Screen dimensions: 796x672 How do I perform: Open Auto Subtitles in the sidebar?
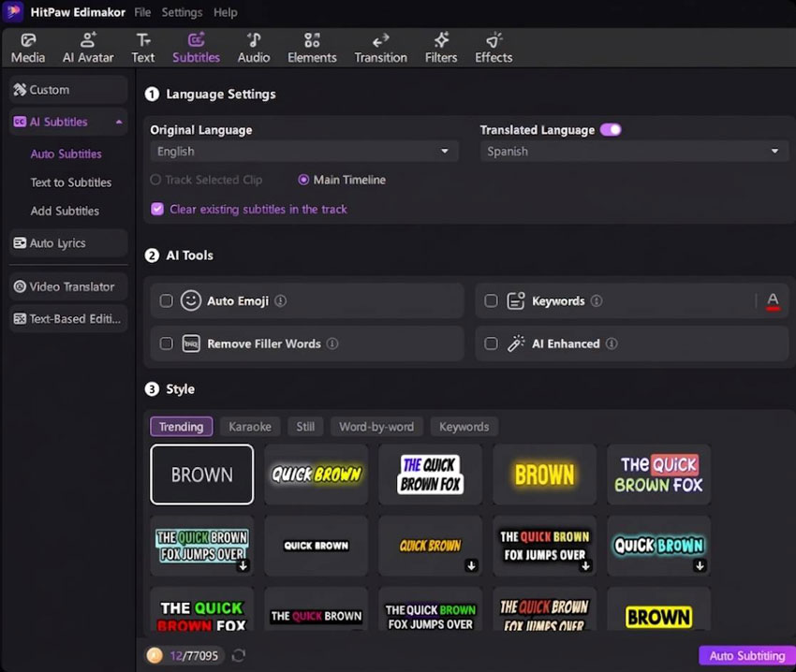66,153
